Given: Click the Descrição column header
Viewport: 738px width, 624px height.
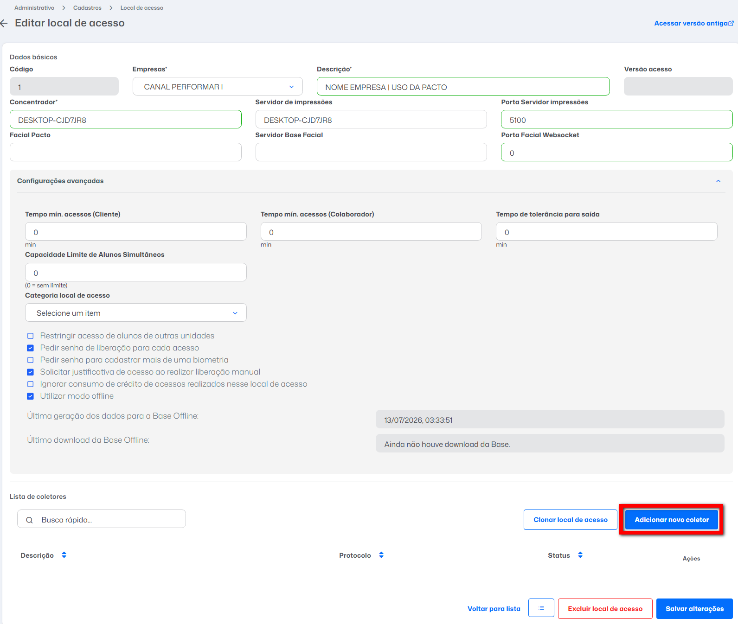Looking at the screenshot, I should [x=37, y=555].
